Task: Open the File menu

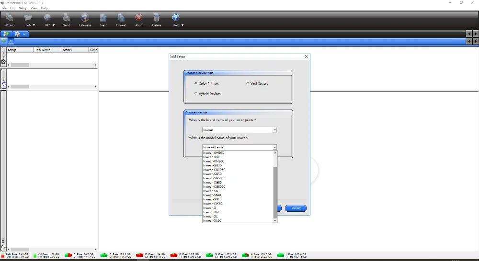Action: coord(4,8)
